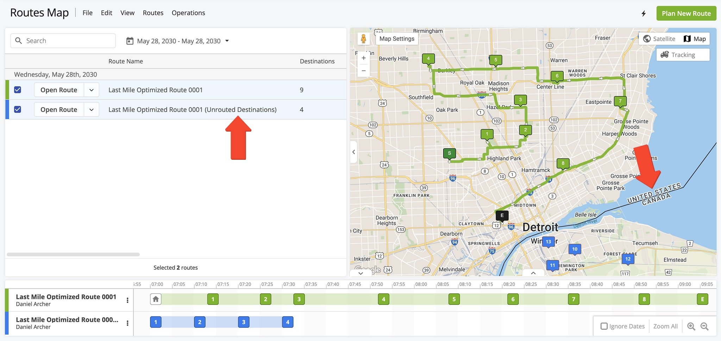Screen dimensions: 721x341
Task: Click route name Last Mile Optimized Route 0001
Action: pyautogui.click(x=156, y=90)
